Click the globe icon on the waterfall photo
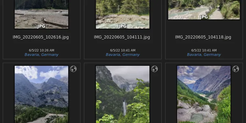The image size is (246, 123). (x=155, y=69)
